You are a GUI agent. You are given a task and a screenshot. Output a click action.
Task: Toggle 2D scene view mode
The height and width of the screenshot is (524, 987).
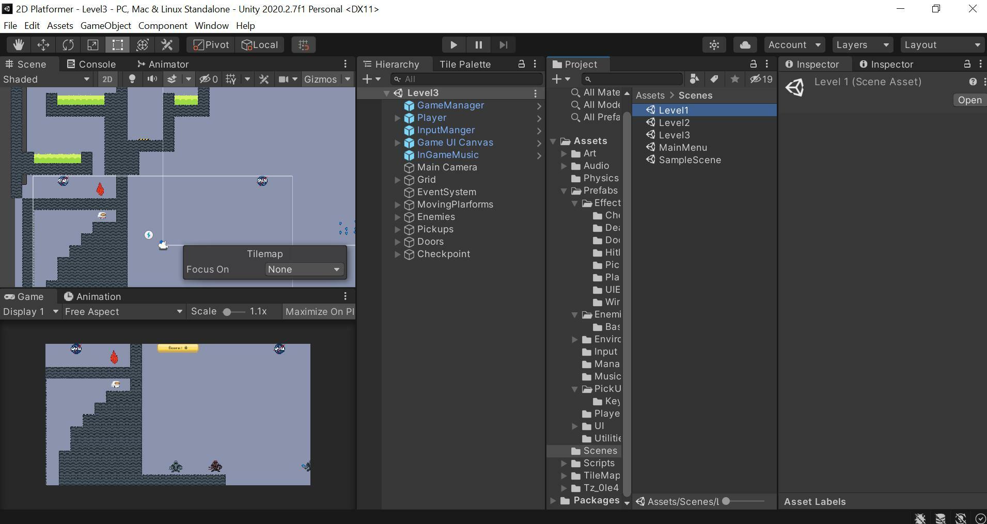tap(107, 80)
